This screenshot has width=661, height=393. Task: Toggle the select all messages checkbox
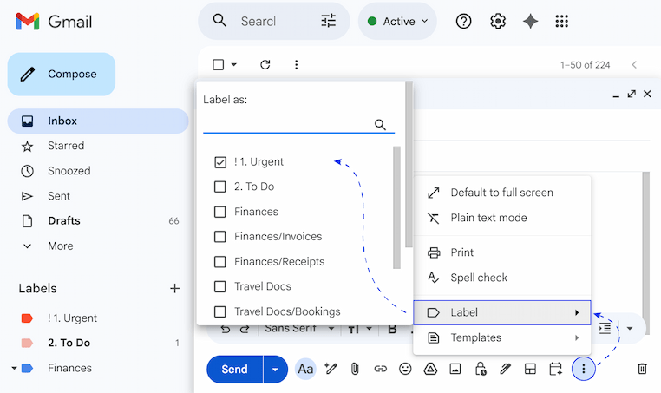219,64
